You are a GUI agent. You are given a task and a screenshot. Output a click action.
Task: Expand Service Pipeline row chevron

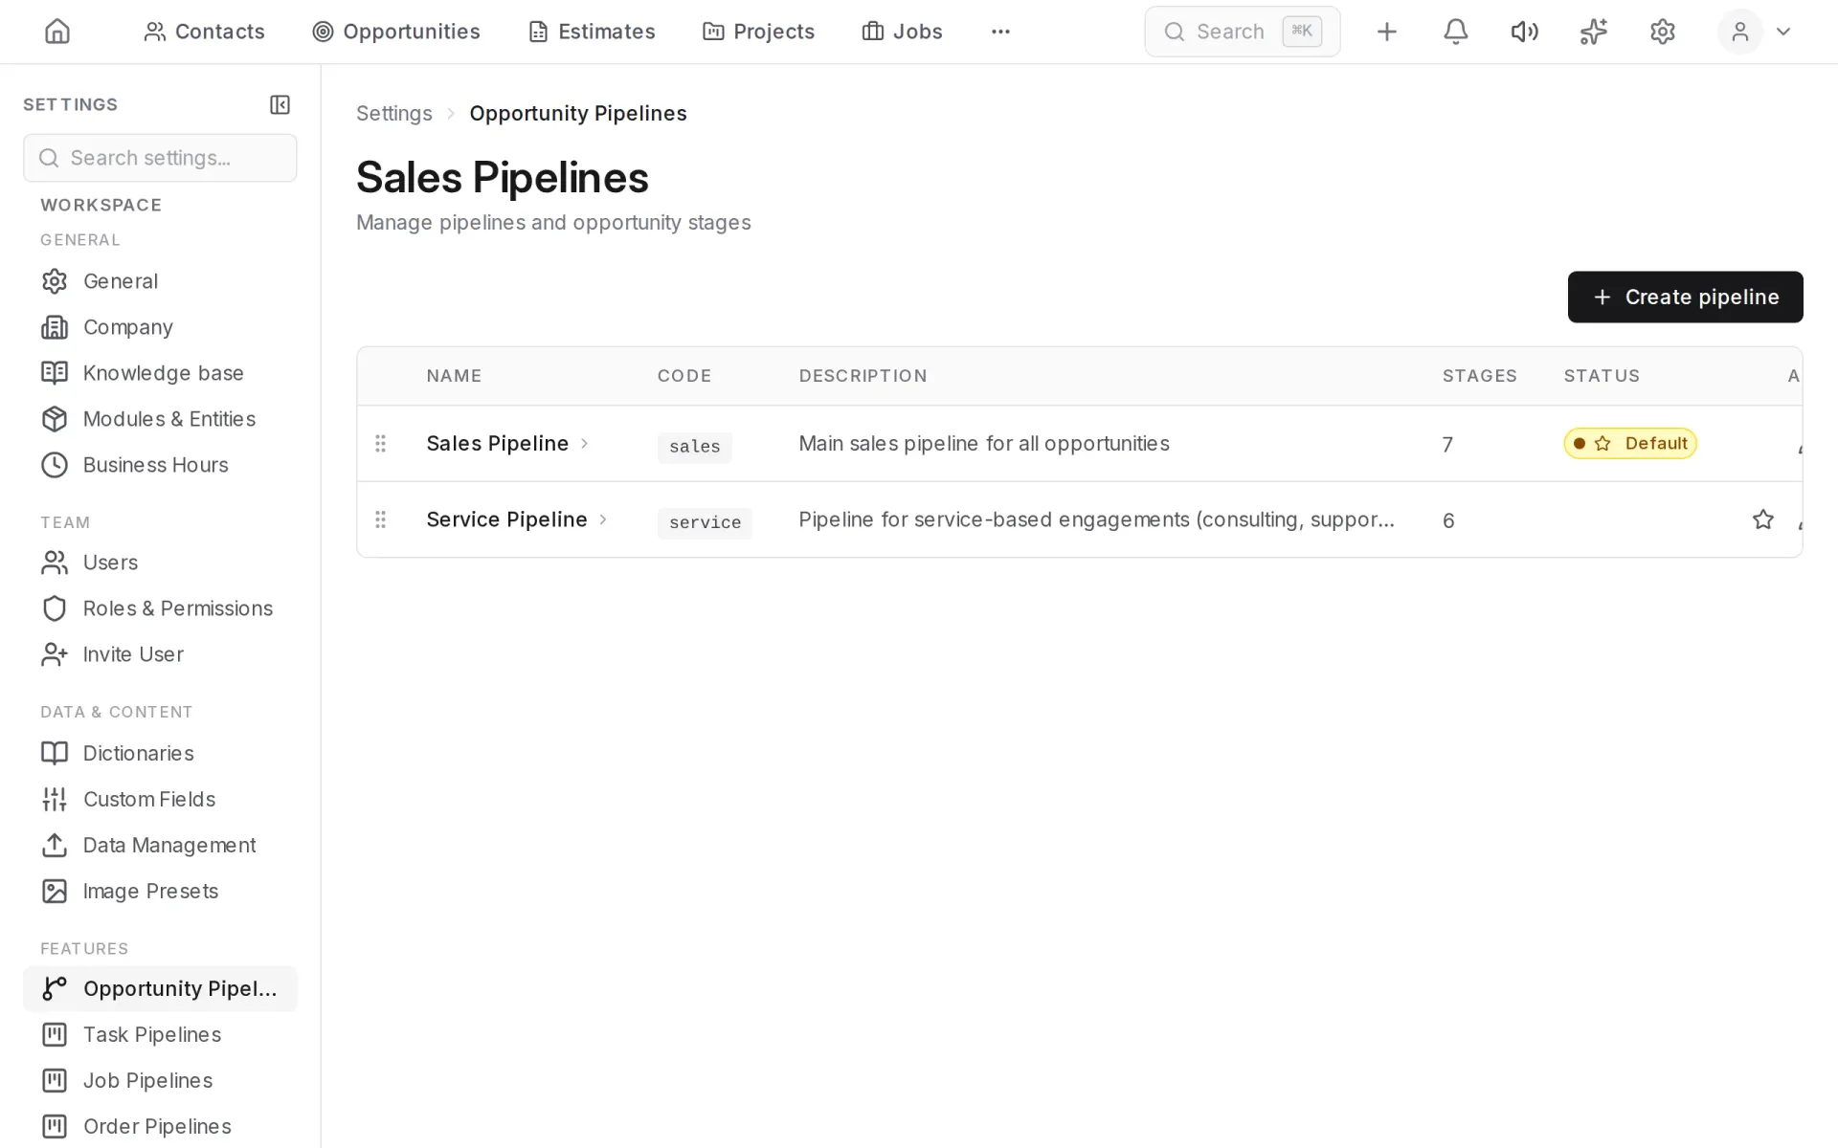[603, 519]
